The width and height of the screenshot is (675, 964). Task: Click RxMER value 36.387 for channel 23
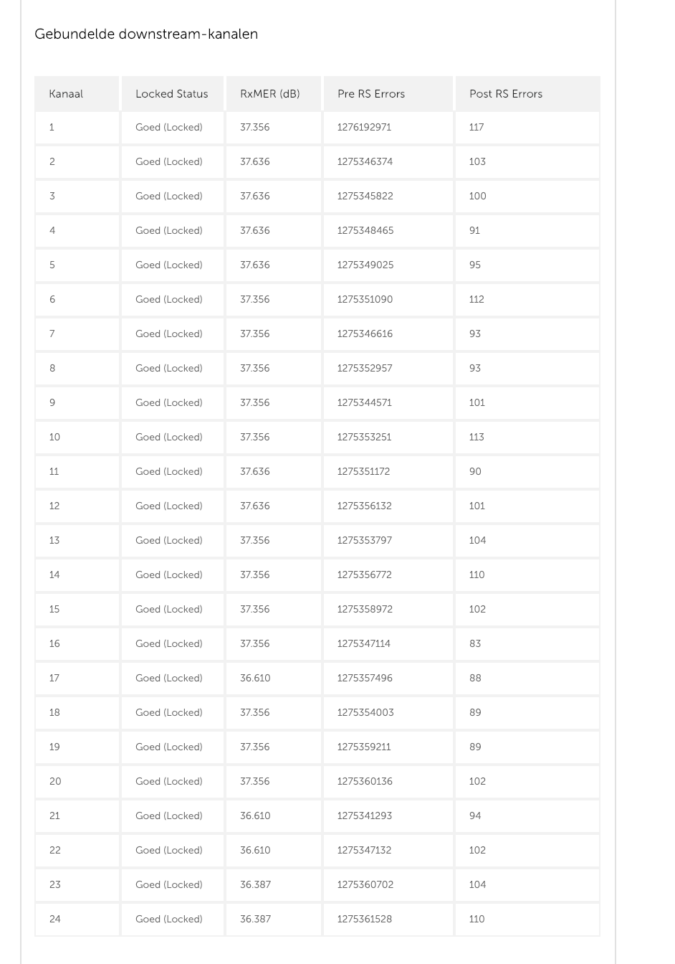point(255,884)
